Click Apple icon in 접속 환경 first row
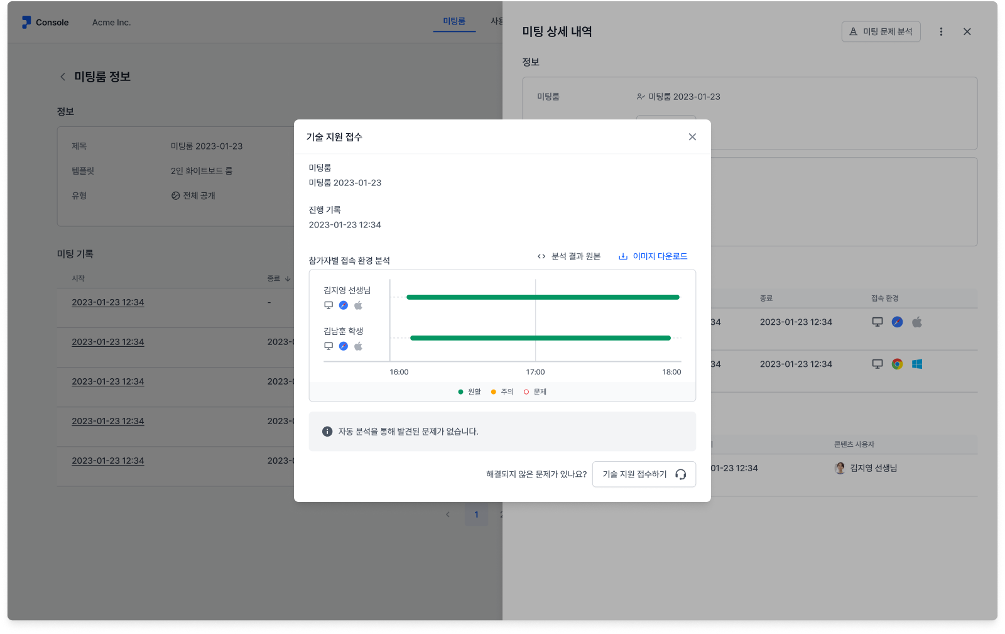 pos(917,322)
